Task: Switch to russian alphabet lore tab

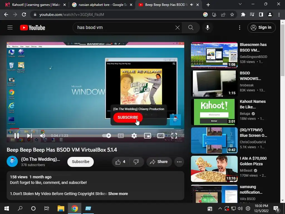Action: (102, 5)
